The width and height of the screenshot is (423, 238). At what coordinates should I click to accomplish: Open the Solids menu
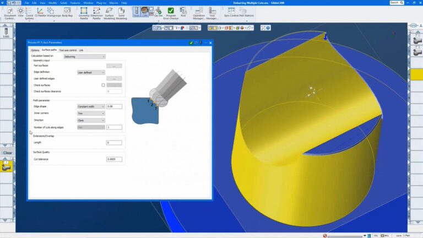pos(64,3)
